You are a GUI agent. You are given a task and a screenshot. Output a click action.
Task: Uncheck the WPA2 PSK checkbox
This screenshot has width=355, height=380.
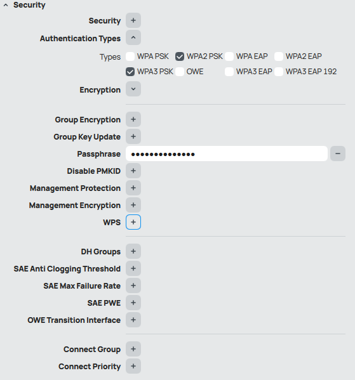pyautogui.click(x=180, y=56)
